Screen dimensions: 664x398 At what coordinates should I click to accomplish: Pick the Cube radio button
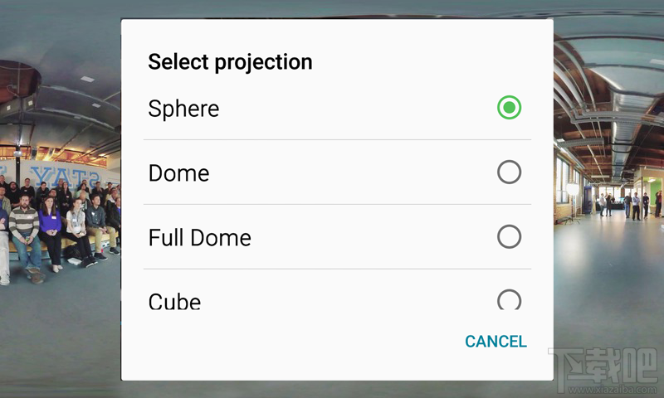509,299
